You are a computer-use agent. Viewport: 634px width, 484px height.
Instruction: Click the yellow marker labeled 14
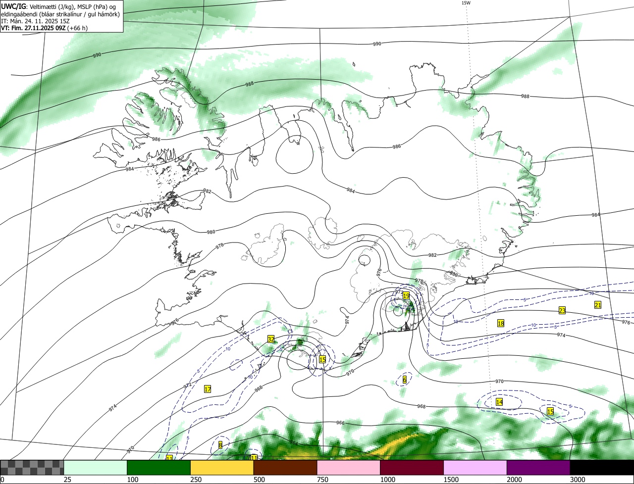tap(499, 402)
